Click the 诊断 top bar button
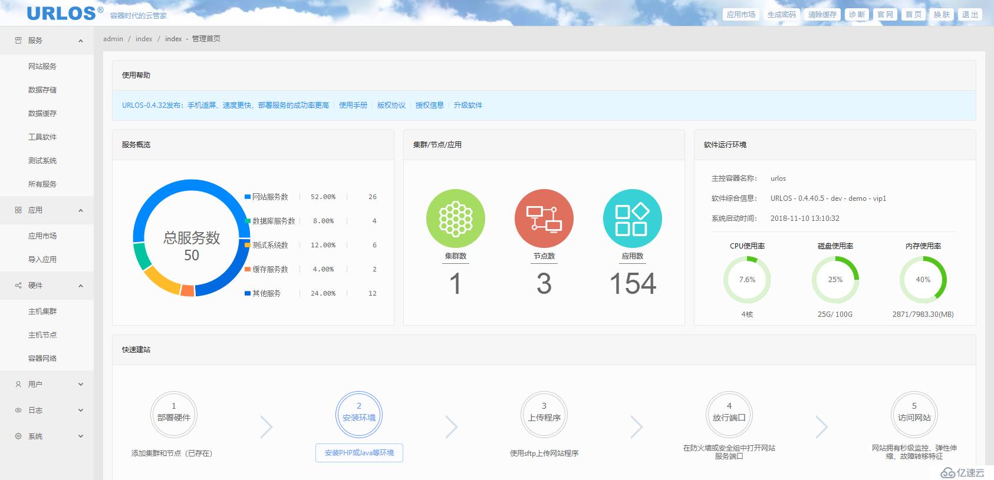Screen dimensions: 994x480 pos(857,15)
